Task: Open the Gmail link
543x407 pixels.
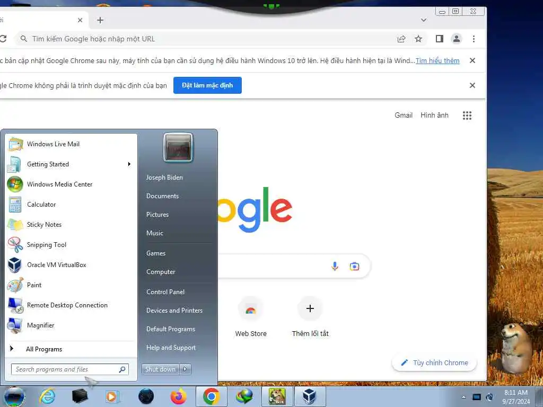Action: click(x=404, y=115)
